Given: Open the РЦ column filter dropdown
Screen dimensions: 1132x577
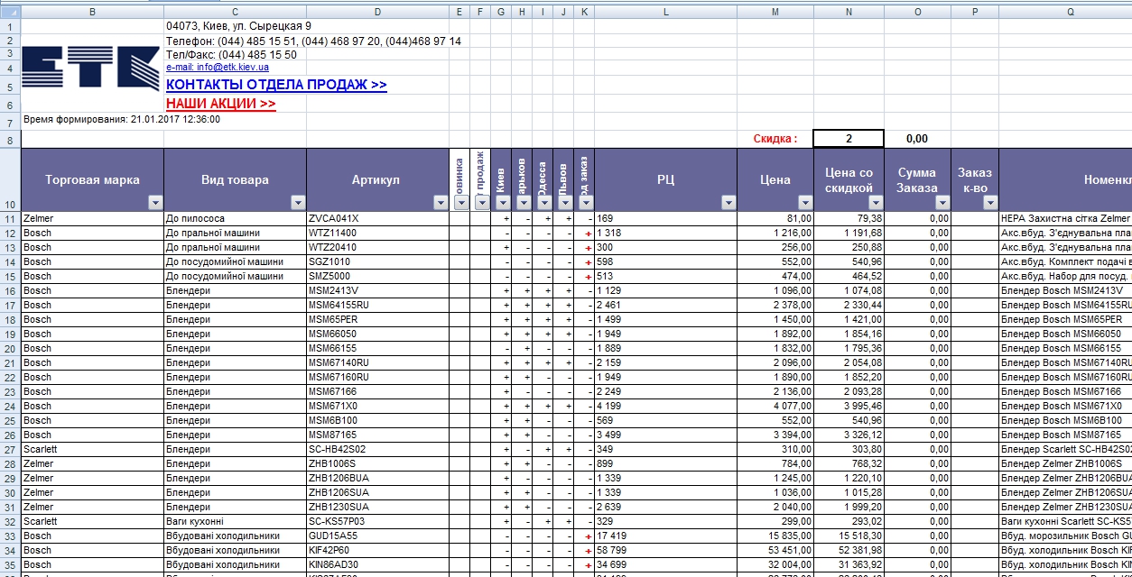Looking at the screenshot, I should coord(728,203).
